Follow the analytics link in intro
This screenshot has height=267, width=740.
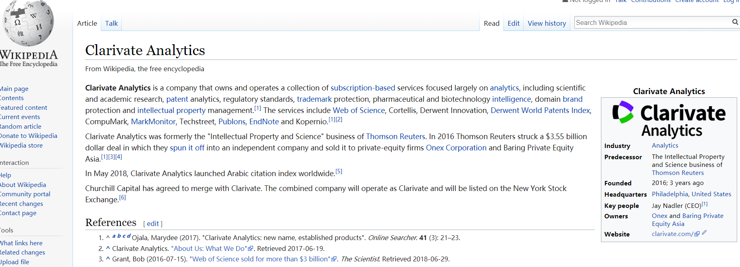point(504,88)
